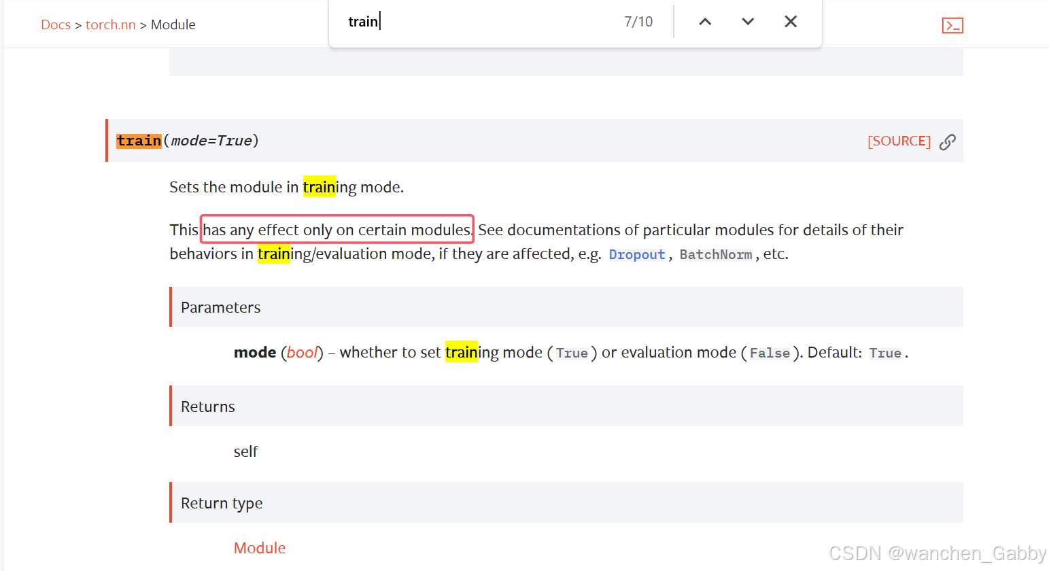The image size is (1049, 571).
Task: Click the 'mode=True' signature argument
Action: click(x=211, y=141)
